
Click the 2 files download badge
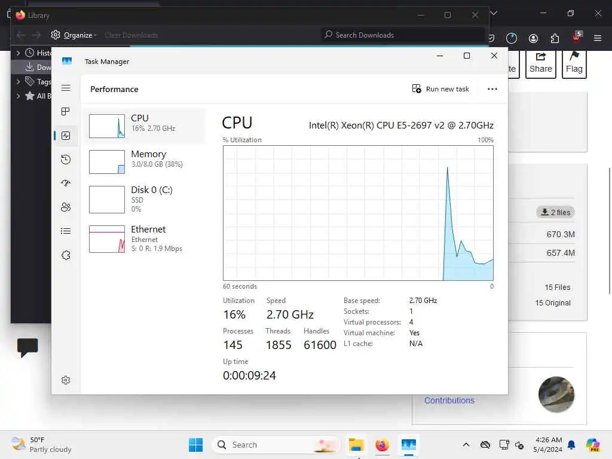coord(555,212)
